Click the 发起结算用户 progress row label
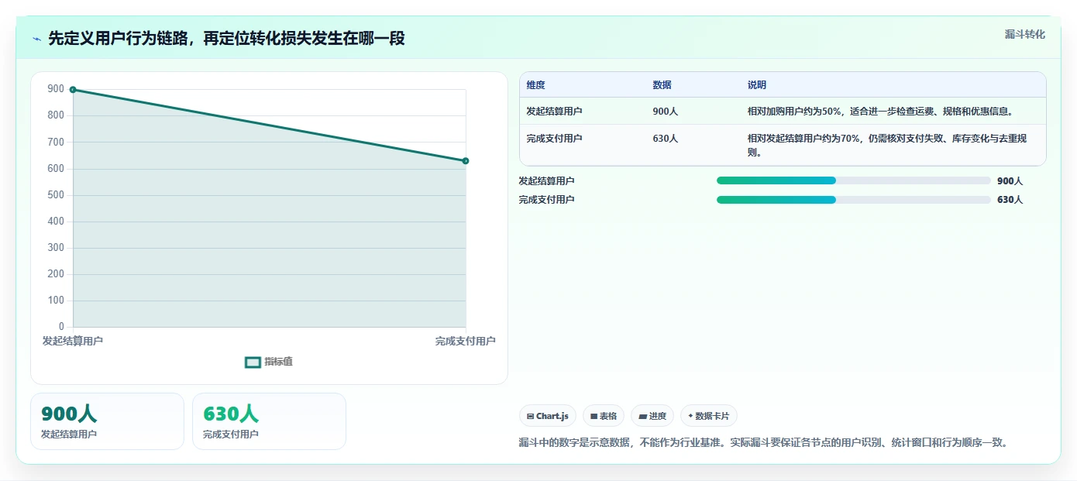This screenshot has height=481, width=1077. (x=547, y=181)
